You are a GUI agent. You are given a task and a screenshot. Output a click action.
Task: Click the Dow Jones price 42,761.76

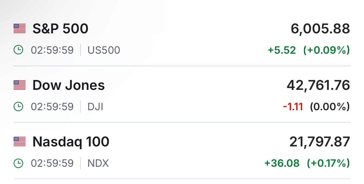pos(318,85)
